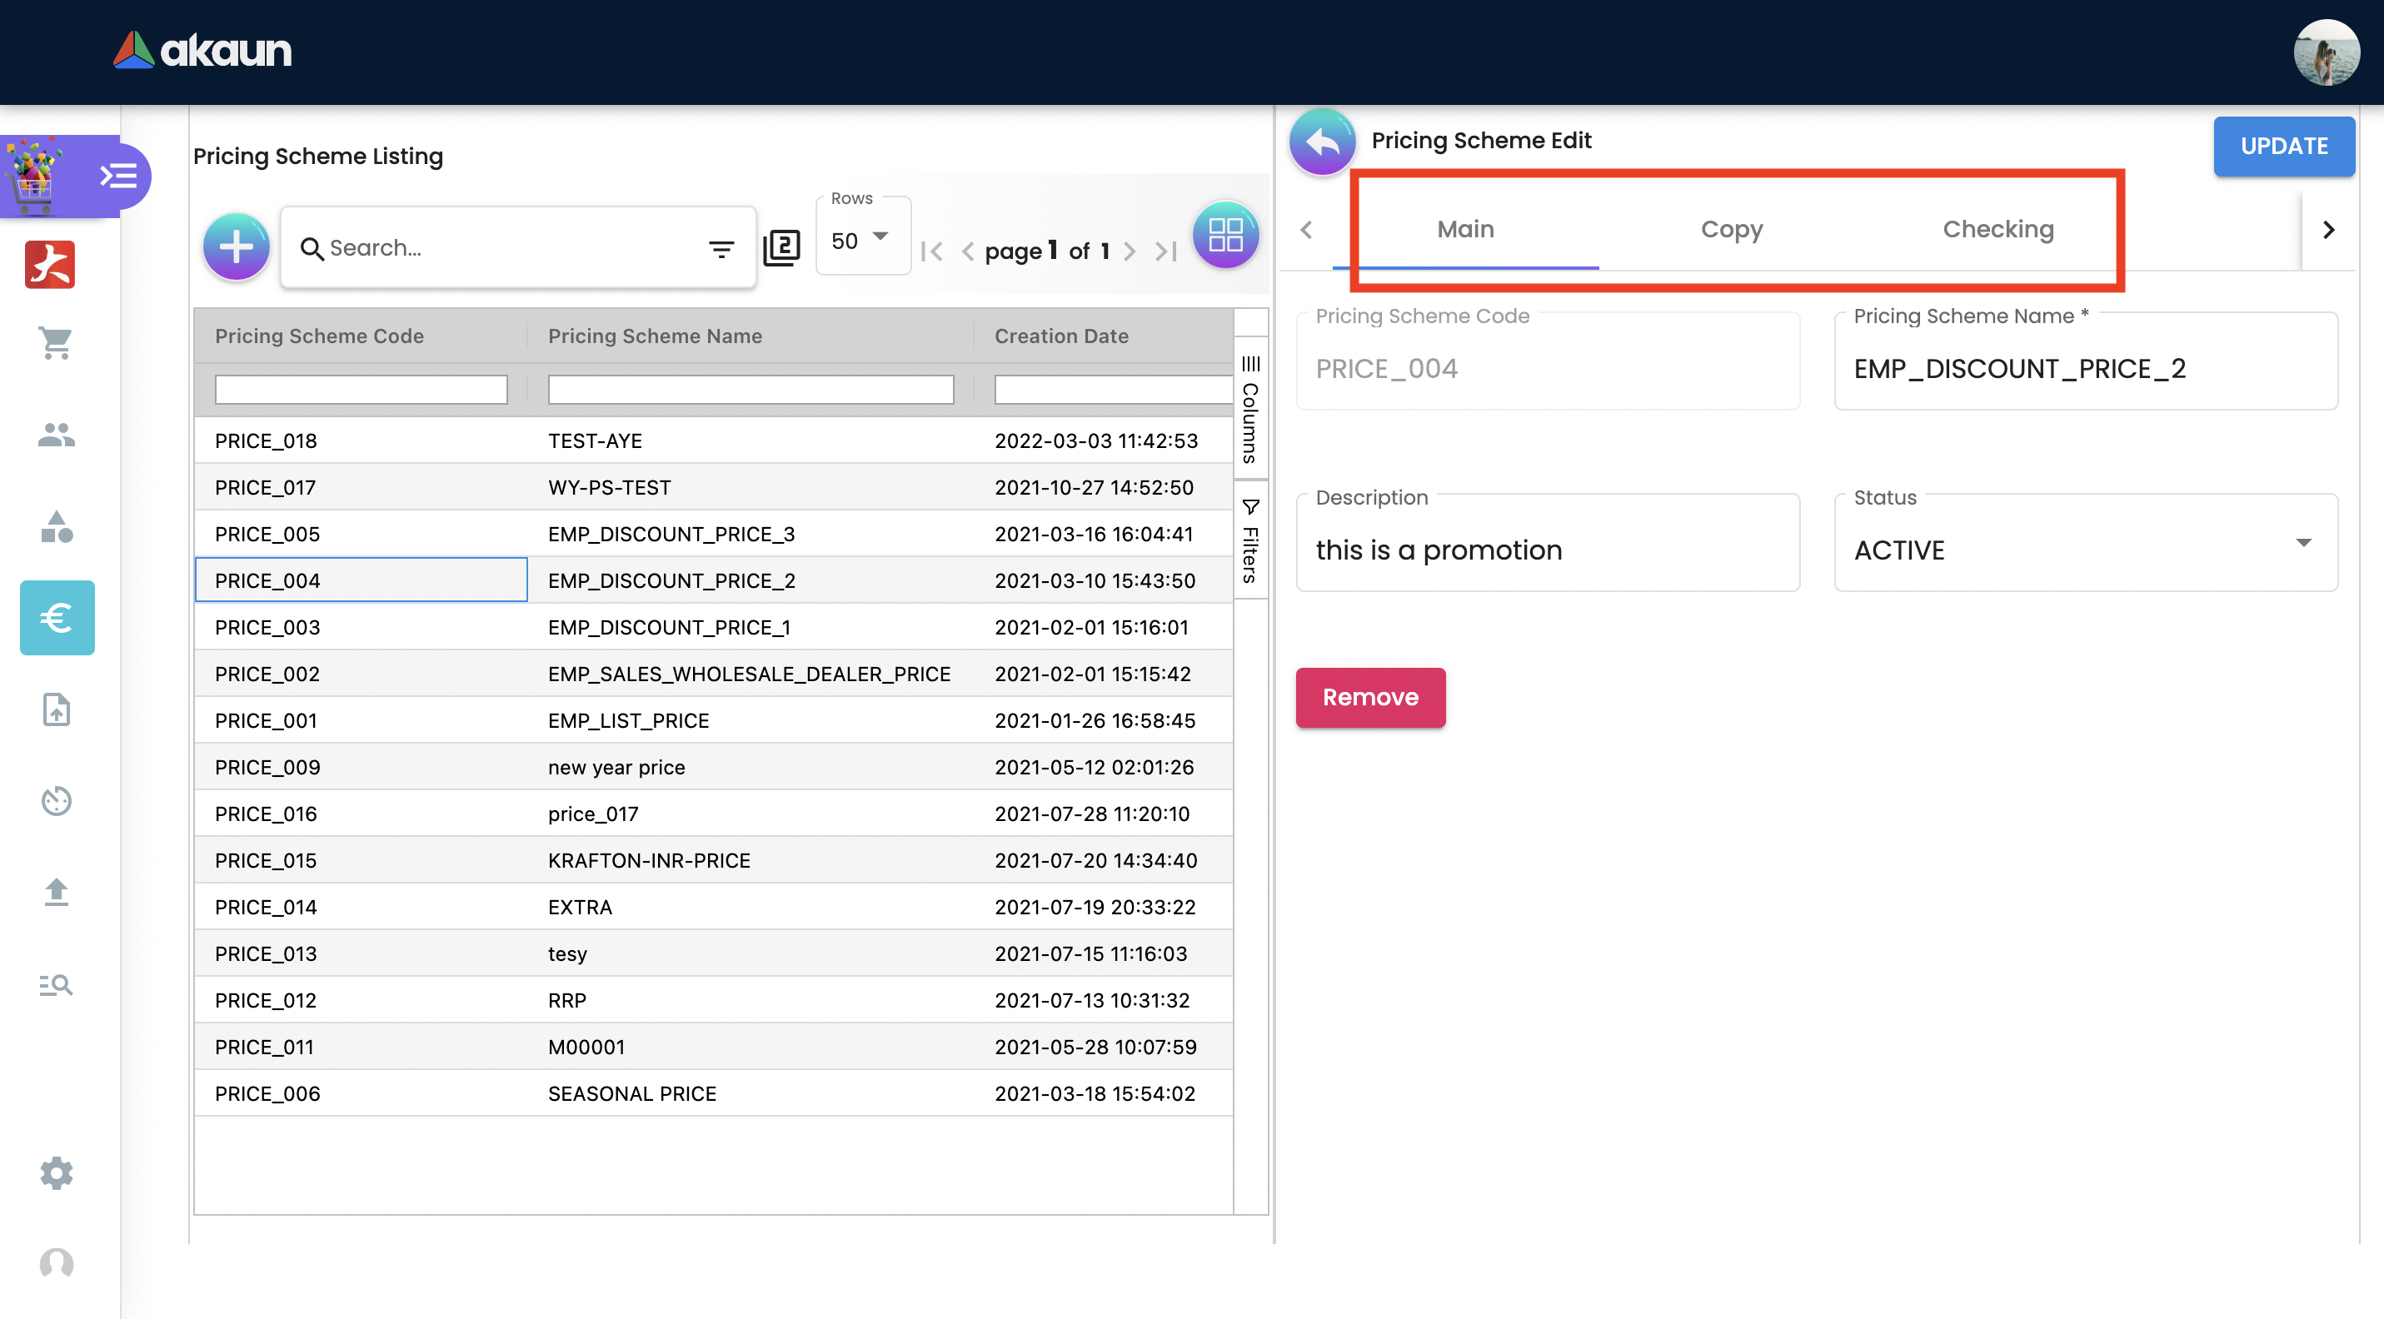This screenshot has height=1319, width=2384.
Task: Open the people/customers sidebar icon
Action: 57,435
